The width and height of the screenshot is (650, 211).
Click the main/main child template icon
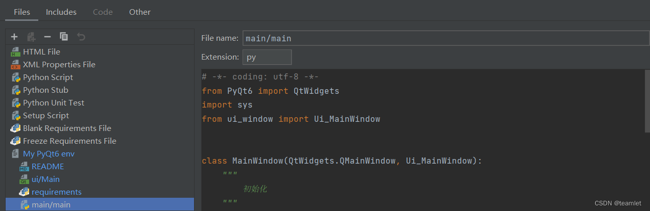[x=24, y=204]
